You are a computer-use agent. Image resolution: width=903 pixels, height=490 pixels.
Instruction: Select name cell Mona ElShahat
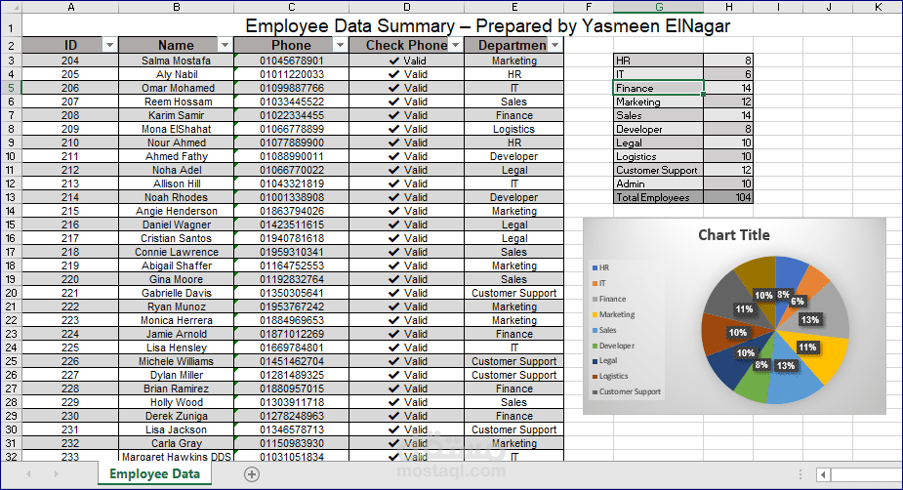pyautogui.click(x=177, y=129)
